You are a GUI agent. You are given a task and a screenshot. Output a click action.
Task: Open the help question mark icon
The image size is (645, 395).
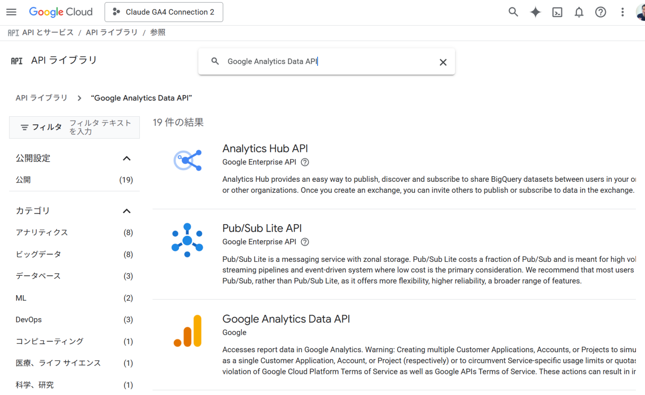tap(600, 13)
